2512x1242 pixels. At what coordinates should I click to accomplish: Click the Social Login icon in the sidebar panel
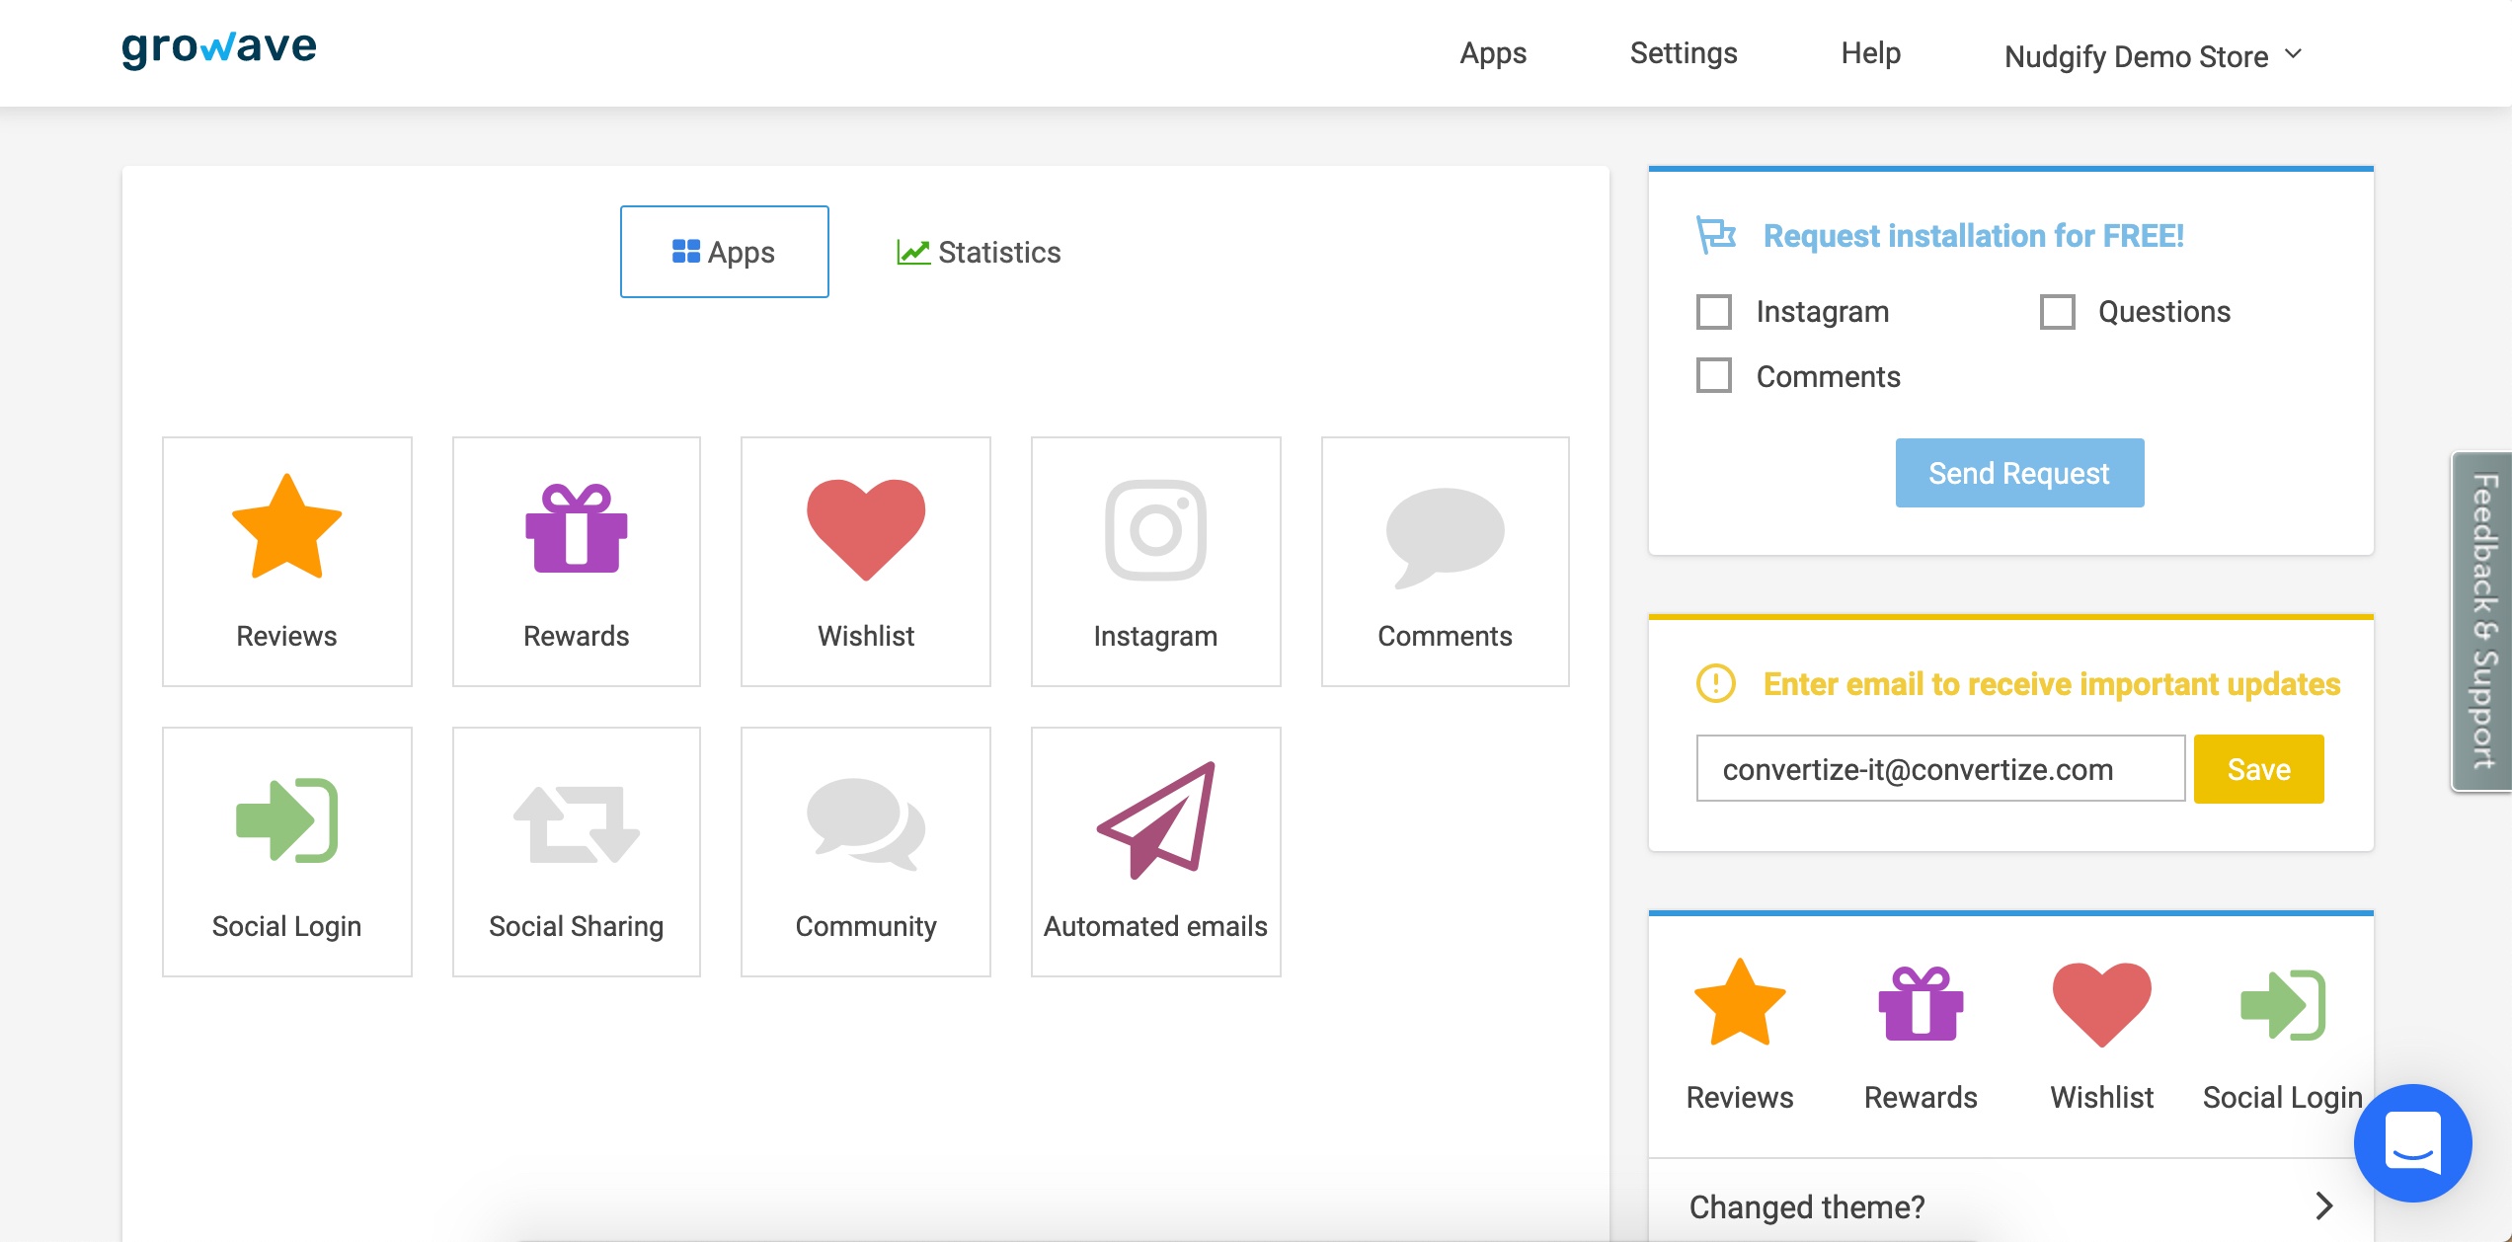point(2283,1005)
